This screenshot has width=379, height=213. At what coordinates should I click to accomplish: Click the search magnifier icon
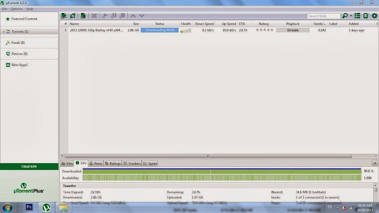pyautogui.click(x=345, y=16)
